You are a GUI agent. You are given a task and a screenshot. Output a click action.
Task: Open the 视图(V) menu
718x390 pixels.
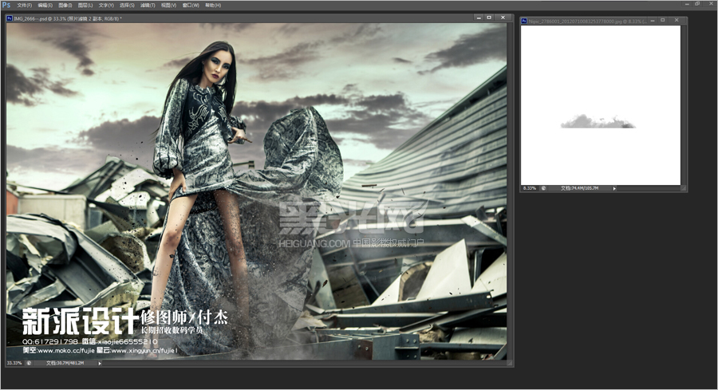(x=168, y=5)
